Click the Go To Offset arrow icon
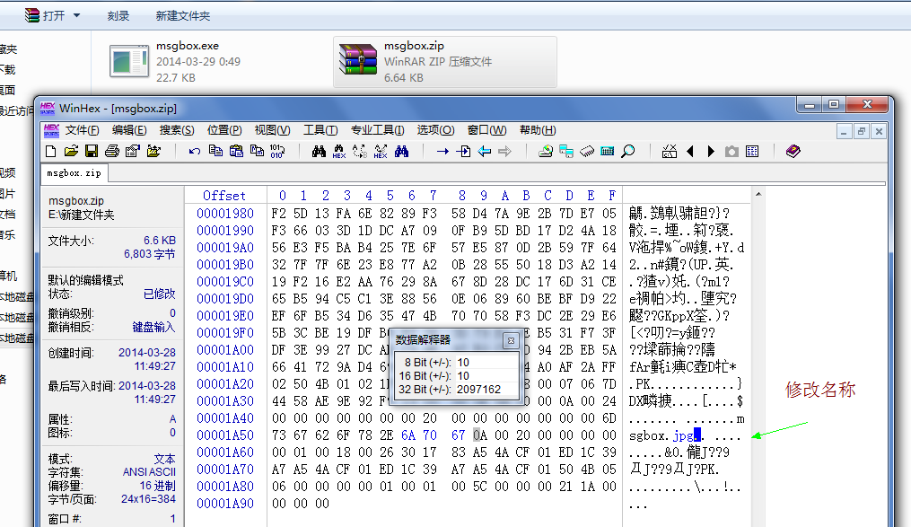Screen dimensions: 911x527 [442, 152]
